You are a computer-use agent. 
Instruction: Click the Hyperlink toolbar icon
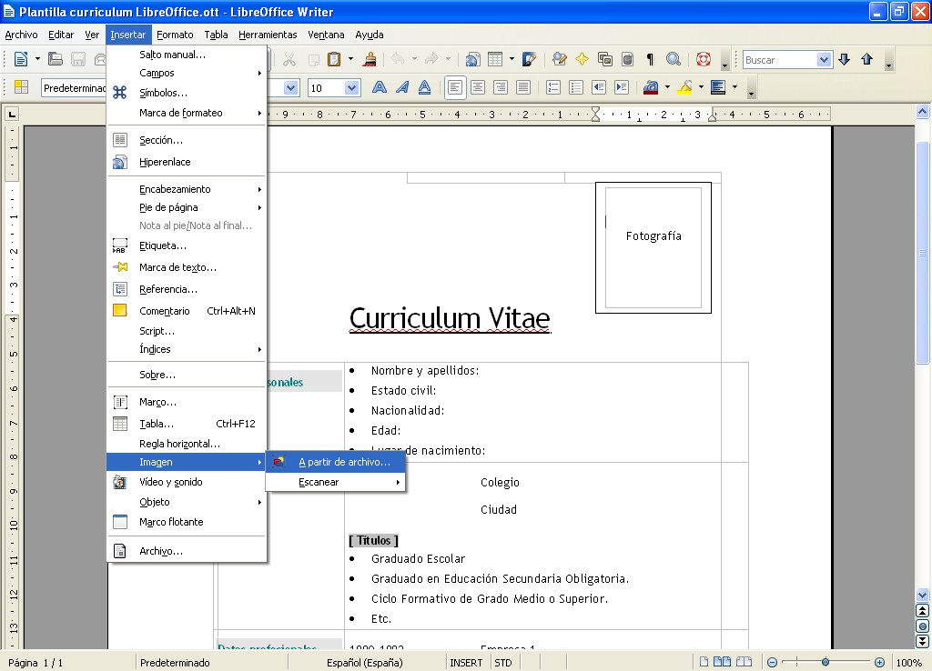[x=472, y=59]
